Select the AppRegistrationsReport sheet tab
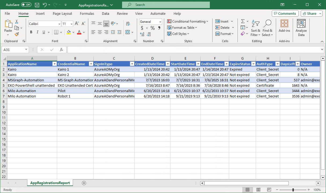This screenshot has height=193, width=326. (x=50, y=183)
